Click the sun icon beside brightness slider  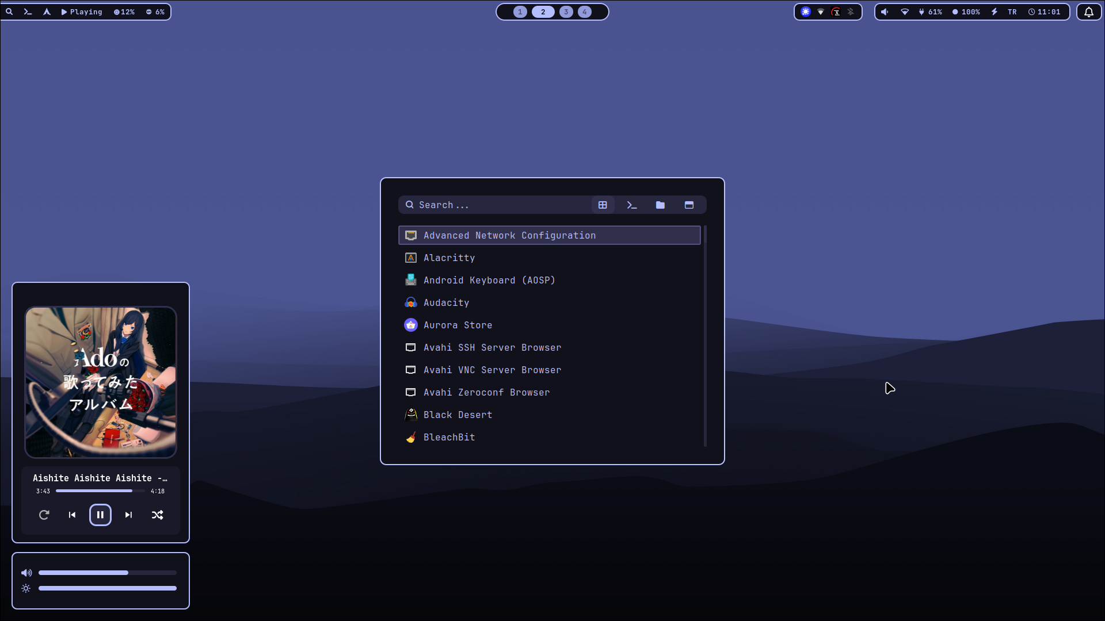point(26,588)
